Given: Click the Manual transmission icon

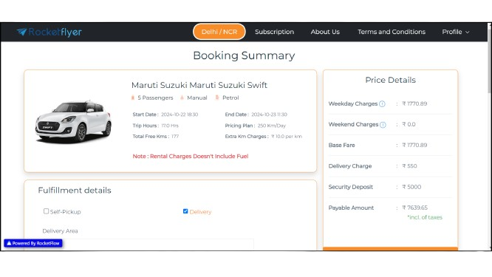Looking at the screenshot, I should 182,98.
